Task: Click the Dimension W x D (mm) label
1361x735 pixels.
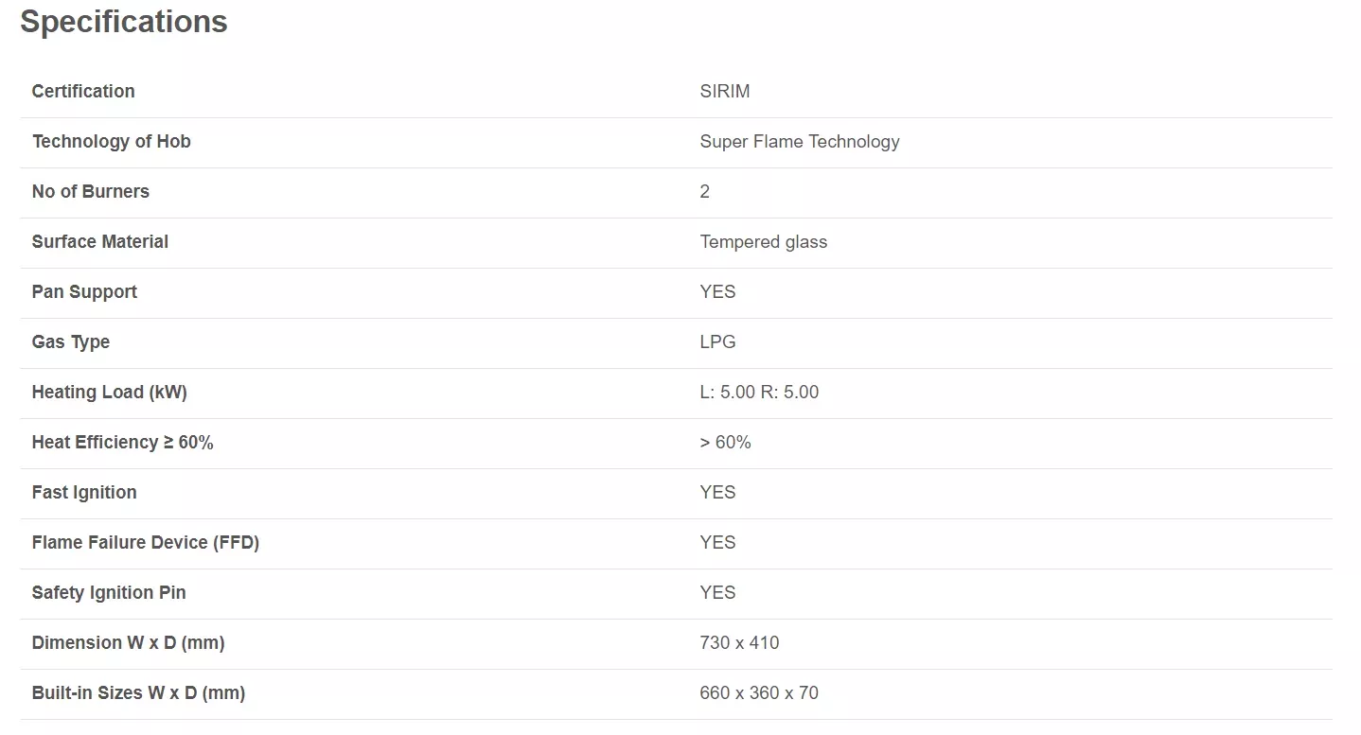Action: click(129, 643)
